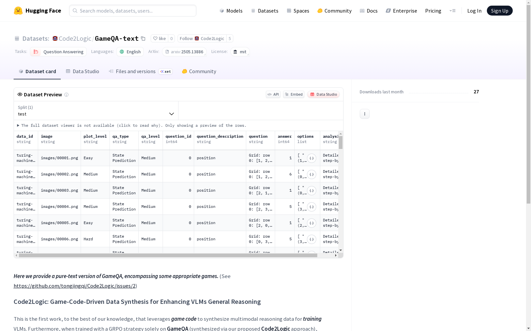The image size is (531, 331).
Task: Open the Split test dropdown
Action: 96,111
